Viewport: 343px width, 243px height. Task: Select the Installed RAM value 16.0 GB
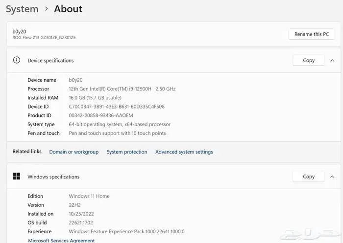(95, 98)
